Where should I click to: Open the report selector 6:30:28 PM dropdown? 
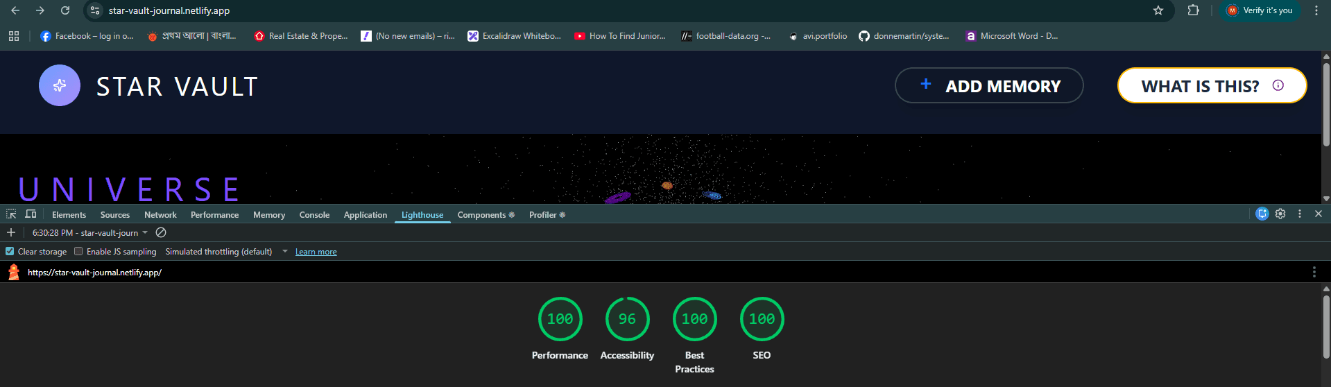[x=90, y=232]
